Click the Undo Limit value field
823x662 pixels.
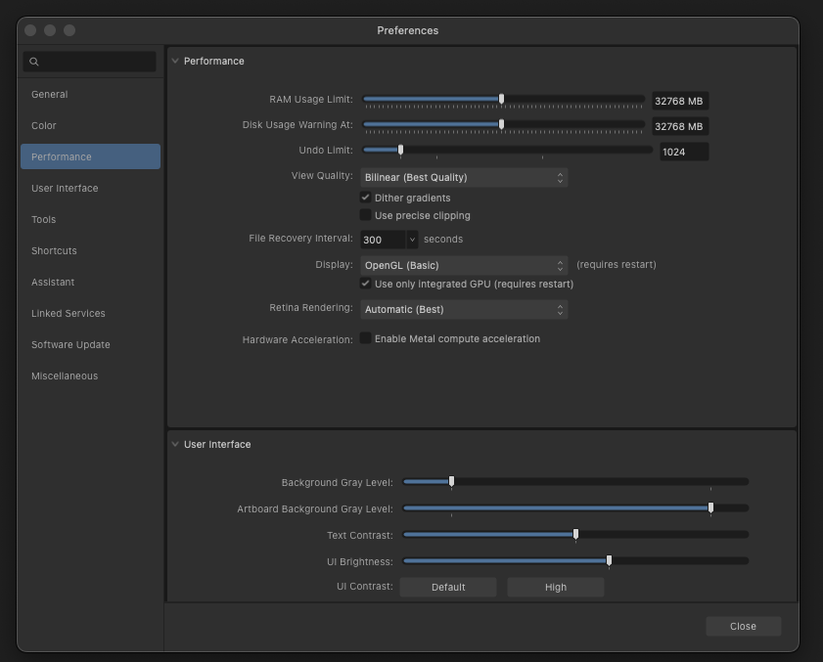(x=683, y=152)
